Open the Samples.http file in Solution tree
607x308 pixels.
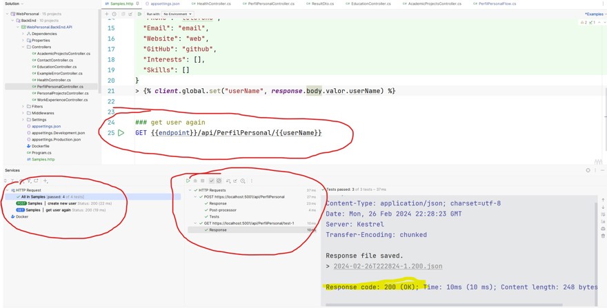41,159
